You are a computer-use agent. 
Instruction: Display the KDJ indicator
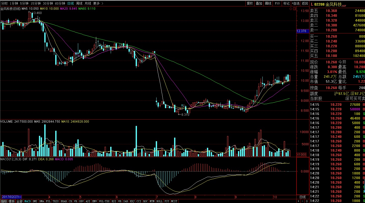(132, 201)
